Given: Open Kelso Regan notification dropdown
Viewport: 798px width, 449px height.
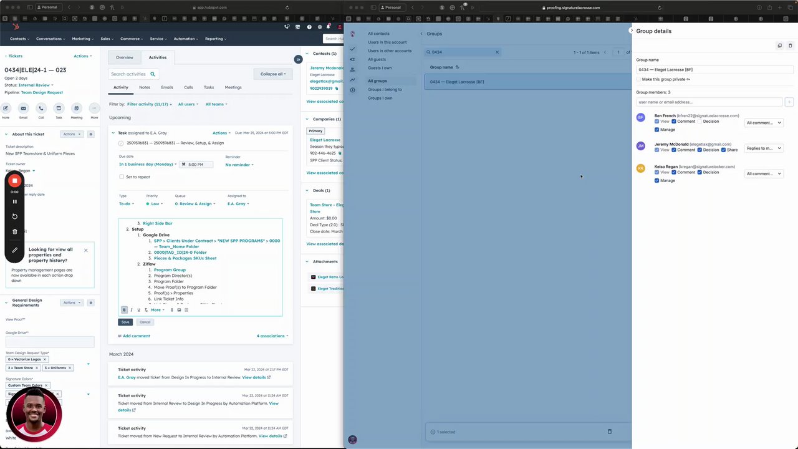Looking at the screenshot, I should [x=764, y=174].
